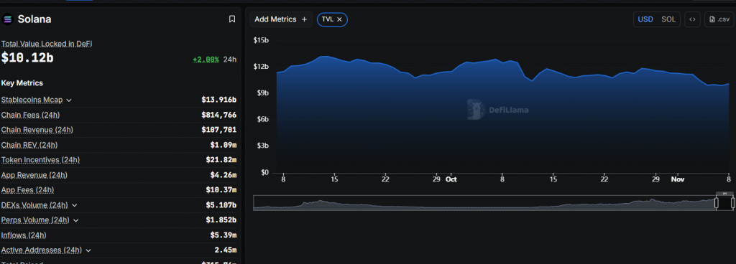This screenshot has width=736, height=264.
Task: Click the $5.39m inflows value
Action: 224,235
